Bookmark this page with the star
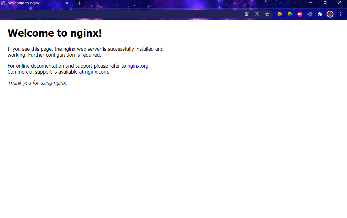Screen dimensions: 347x218 [x=267, y=14]
